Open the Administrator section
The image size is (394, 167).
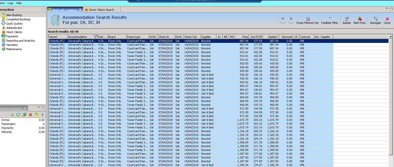click(14, 28)
